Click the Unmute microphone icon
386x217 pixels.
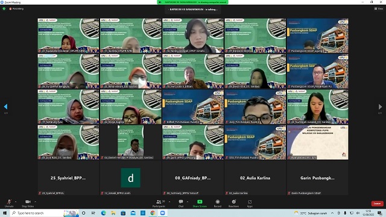[x=9, y=202]
